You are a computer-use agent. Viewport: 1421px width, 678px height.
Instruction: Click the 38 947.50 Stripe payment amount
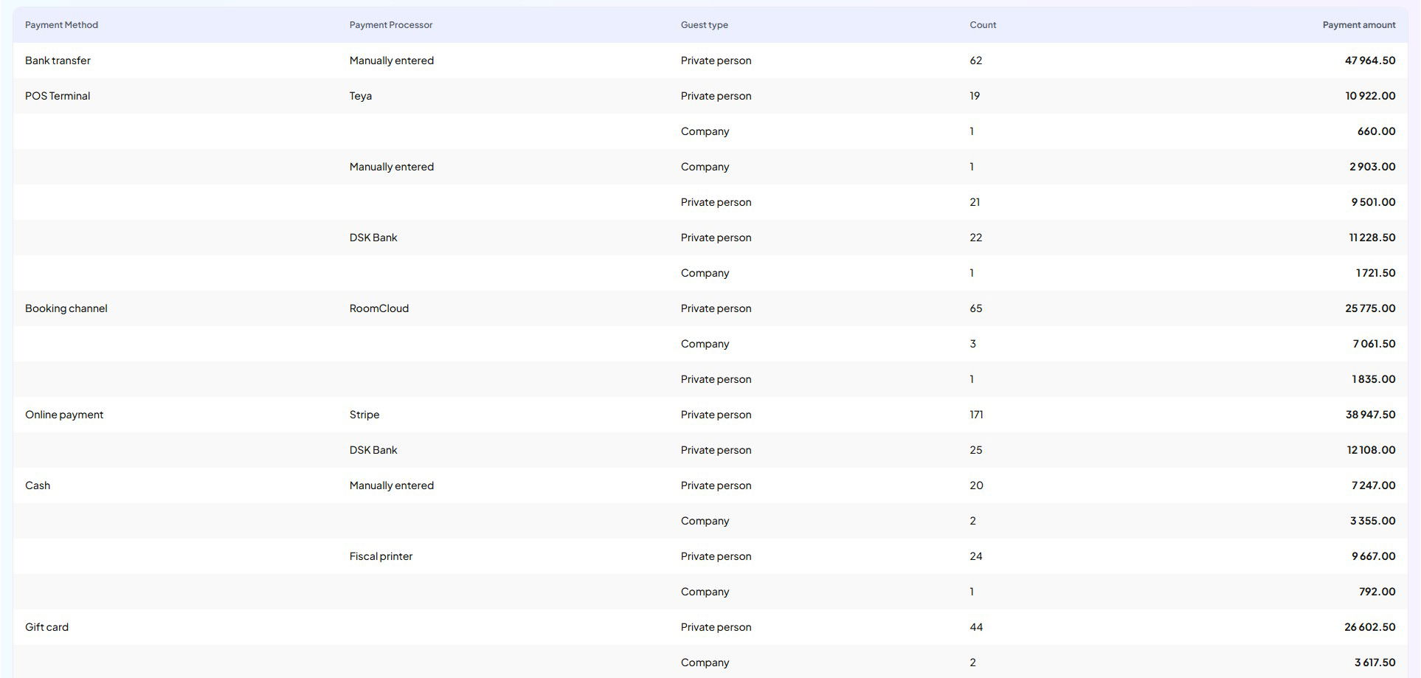pos(1369,415)
